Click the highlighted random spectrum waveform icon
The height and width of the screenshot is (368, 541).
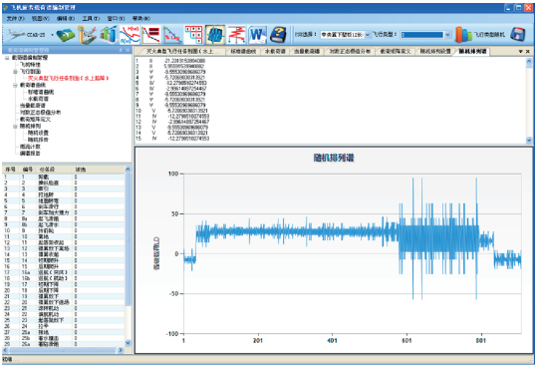pos(215,35)
